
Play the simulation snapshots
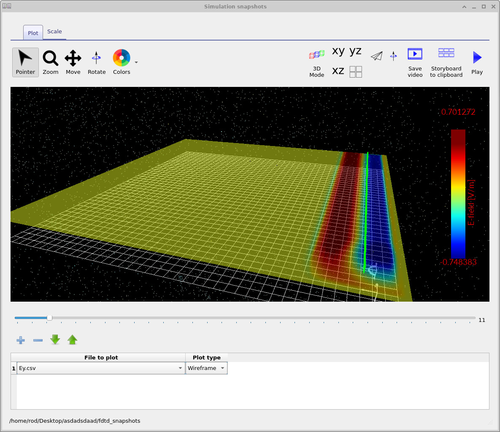pyautogui.click(x=477, y=62)
